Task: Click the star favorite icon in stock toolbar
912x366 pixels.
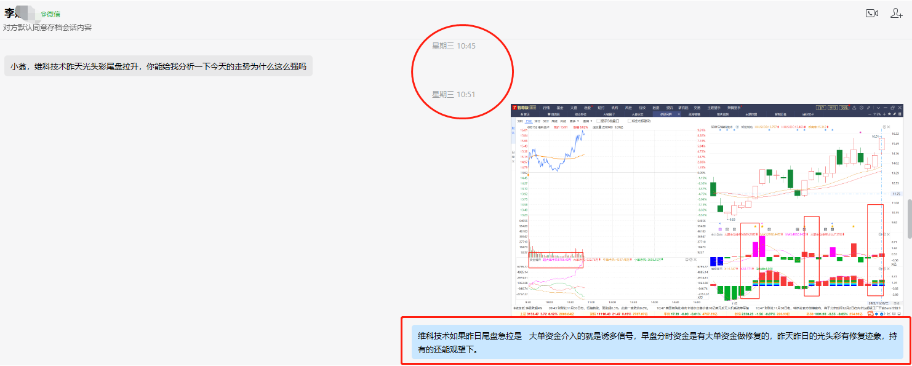Action: pos(889,114)
